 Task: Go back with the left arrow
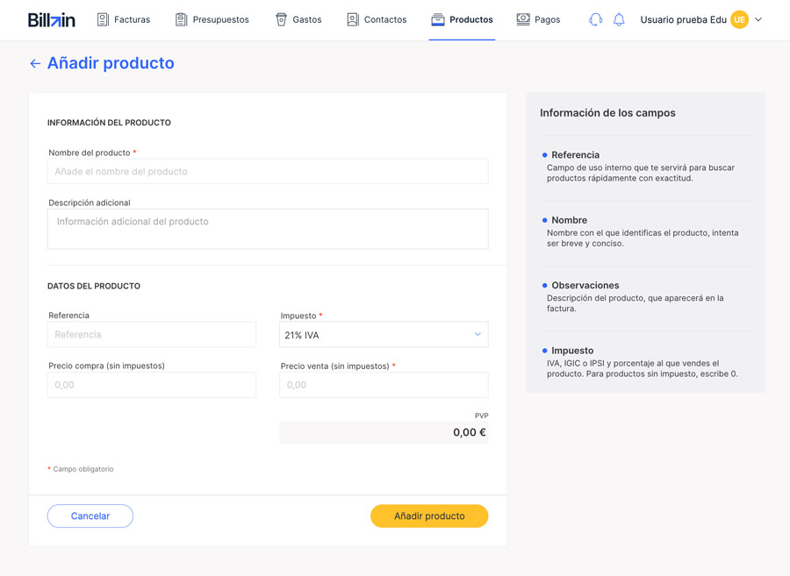[35, 63]
